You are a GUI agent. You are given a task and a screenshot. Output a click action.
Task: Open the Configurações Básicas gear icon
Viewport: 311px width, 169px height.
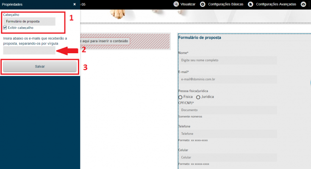(203, 4)
